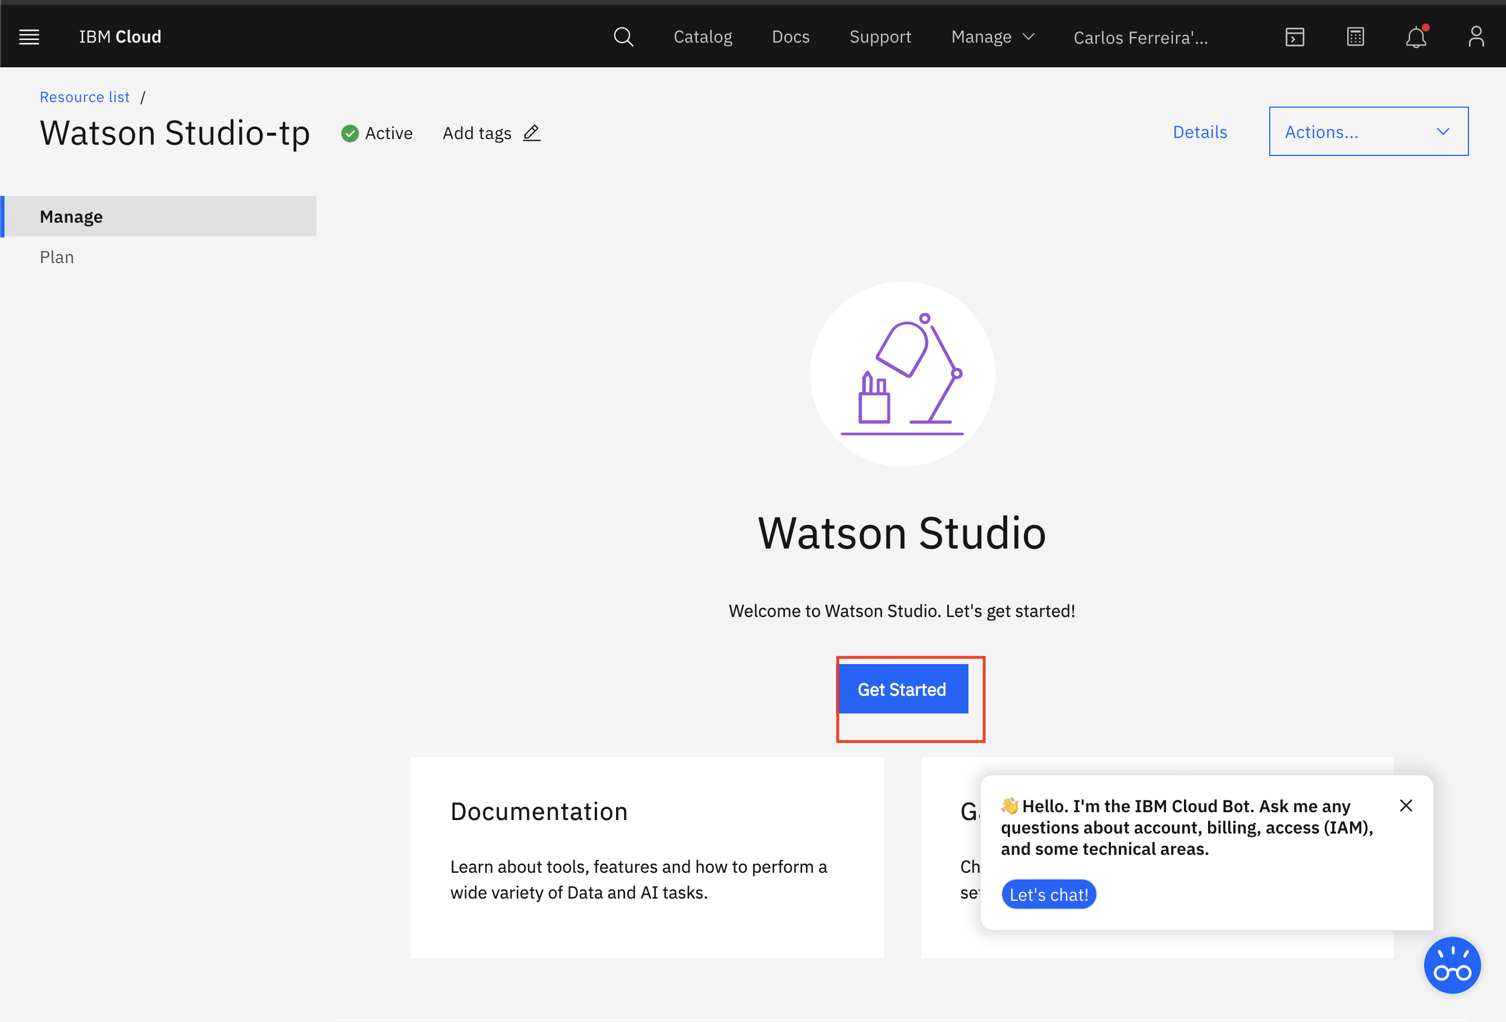This screenshot has height=1022, width=1506.
Task: Open the IBM Cloud Bot floating button
Action: pyautogui.click(x=1452, y=965)
